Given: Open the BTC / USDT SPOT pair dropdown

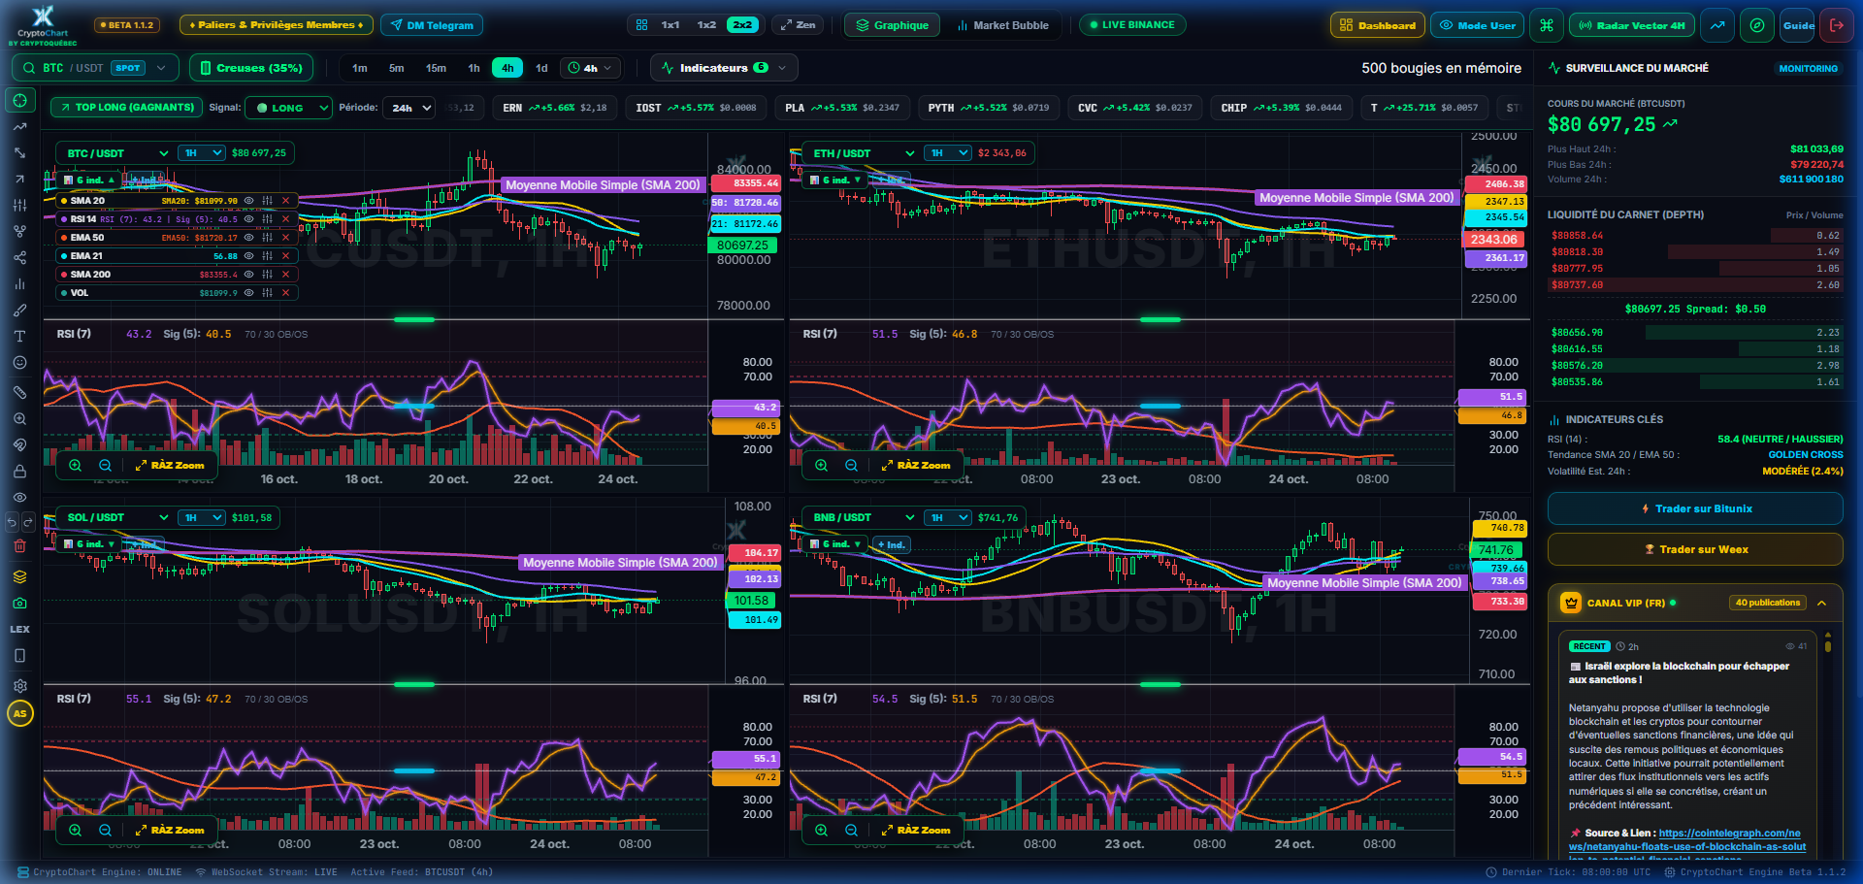Looking at the screenshot, I should [x=95, y=68].
